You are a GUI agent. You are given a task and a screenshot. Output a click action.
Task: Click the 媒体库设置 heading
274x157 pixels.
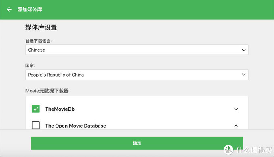[41, 27]
